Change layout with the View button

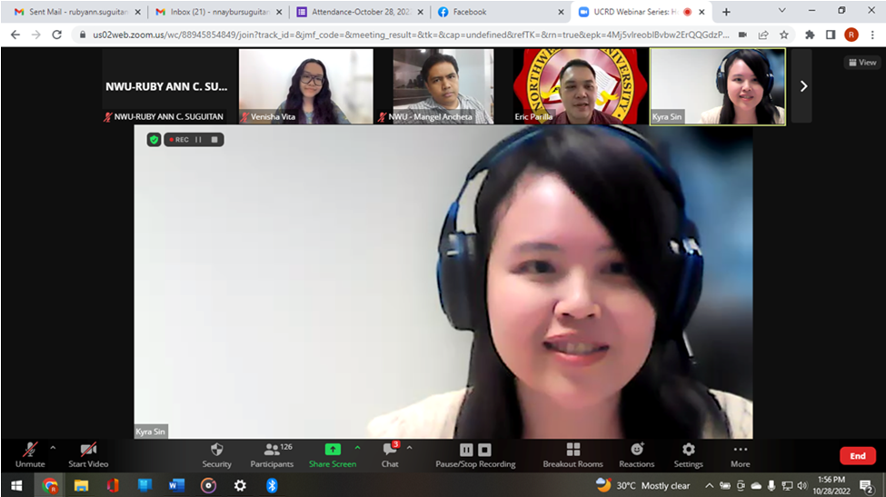(862, 63)
